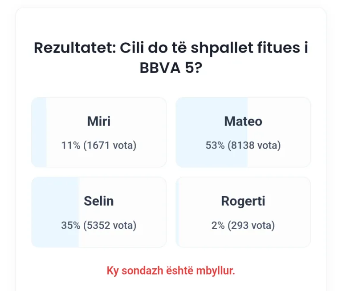Click the word "vota" in Mateo's option
The image size is (342, 291).
(269, 145)
